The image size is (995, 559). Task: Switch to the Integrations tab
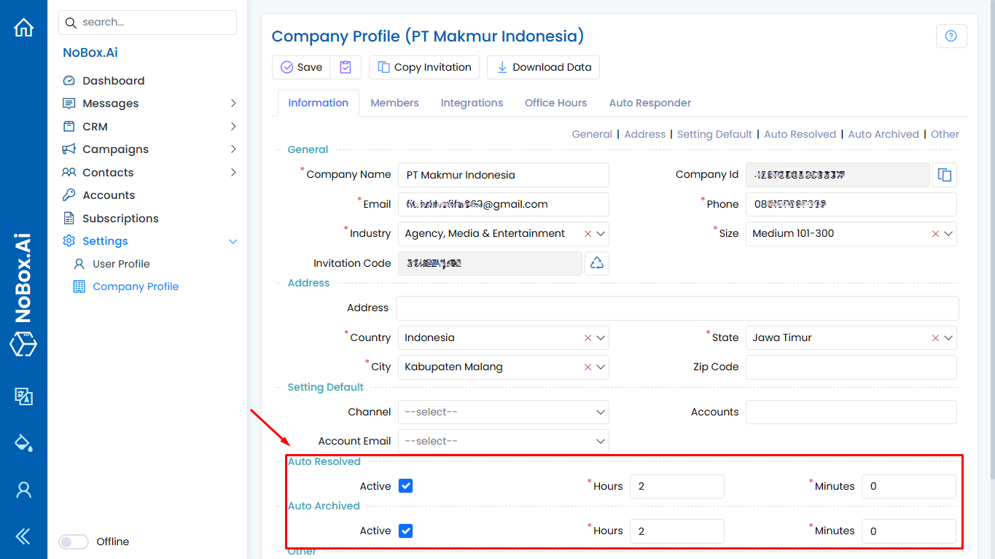point(472,103)
